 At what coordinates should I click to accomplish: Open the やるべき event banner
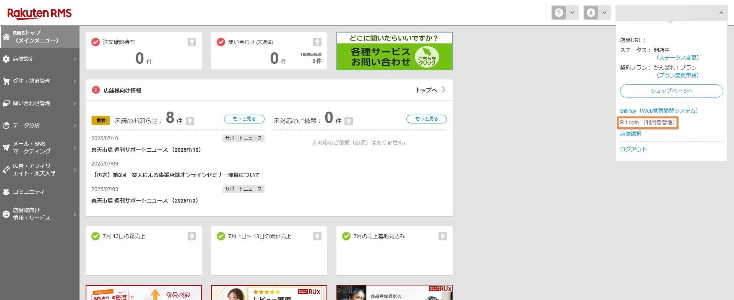tap(144, 293)
